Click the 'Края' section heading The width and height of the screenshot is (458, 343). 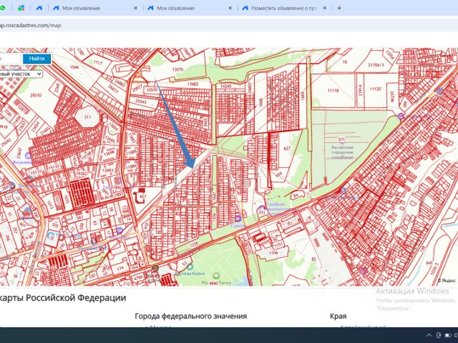(x=338, y=316)
